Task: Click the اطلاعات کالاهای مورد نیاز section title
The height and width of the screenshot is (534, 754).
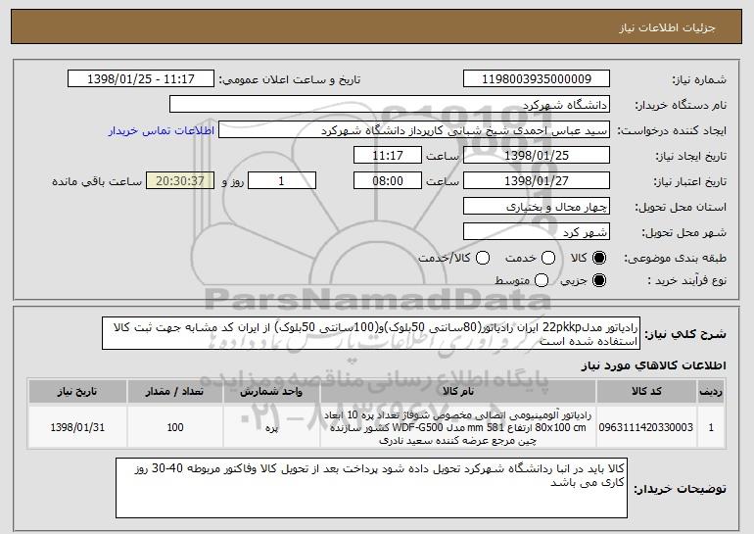Action: pos(653,365)
